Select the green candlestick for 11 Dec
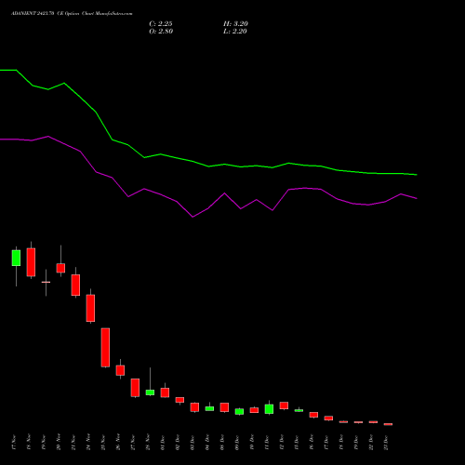This screenshot has height=465, width=465. coord(269,409)
